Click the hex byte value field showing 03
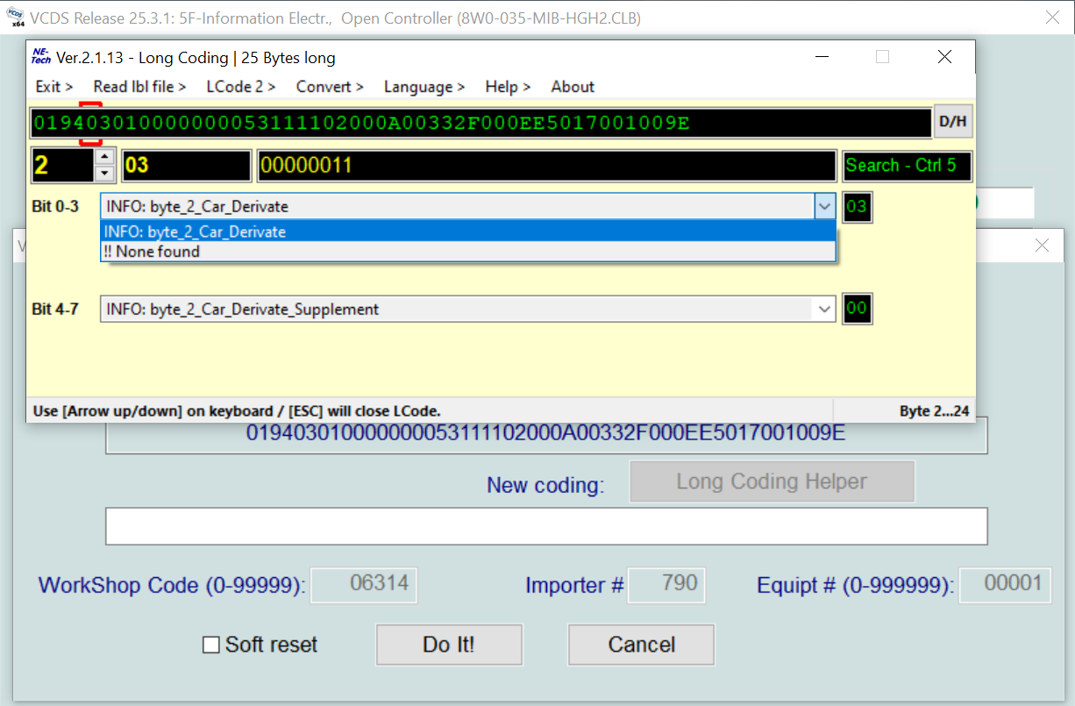 tap(187, 166)
